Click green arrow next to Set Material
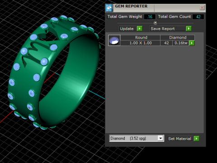The height and width of the screenshot is (163, 217). pos(196,139)
